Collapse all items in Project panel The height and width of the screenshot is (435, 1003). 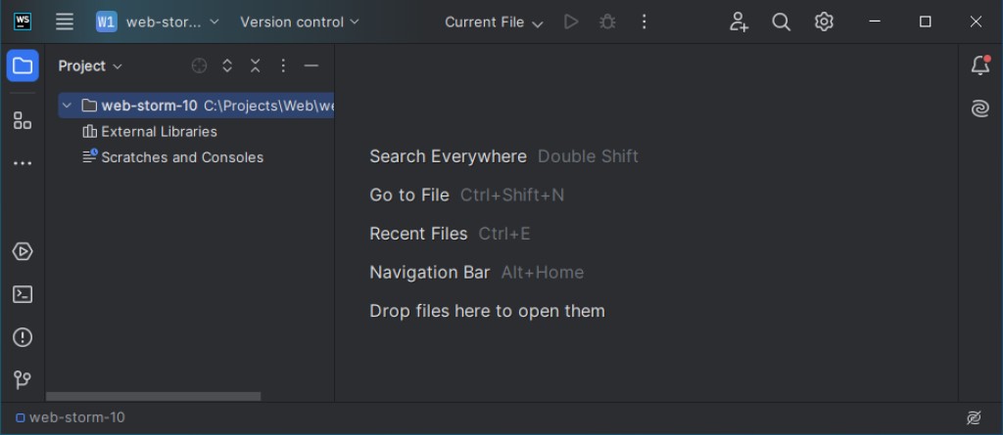(x=255, y=65)
